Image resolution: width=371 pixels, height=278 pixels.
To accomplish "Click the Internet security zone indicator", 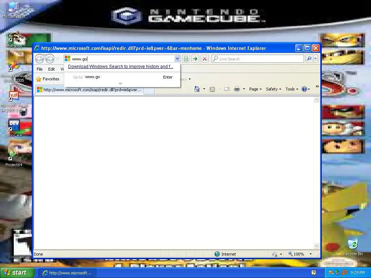I will (x=225, y=254).
